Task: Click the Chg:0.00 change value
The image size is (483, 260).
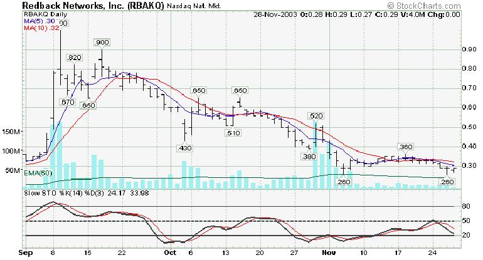Action: pyautogui.click(x=444, y=14)
